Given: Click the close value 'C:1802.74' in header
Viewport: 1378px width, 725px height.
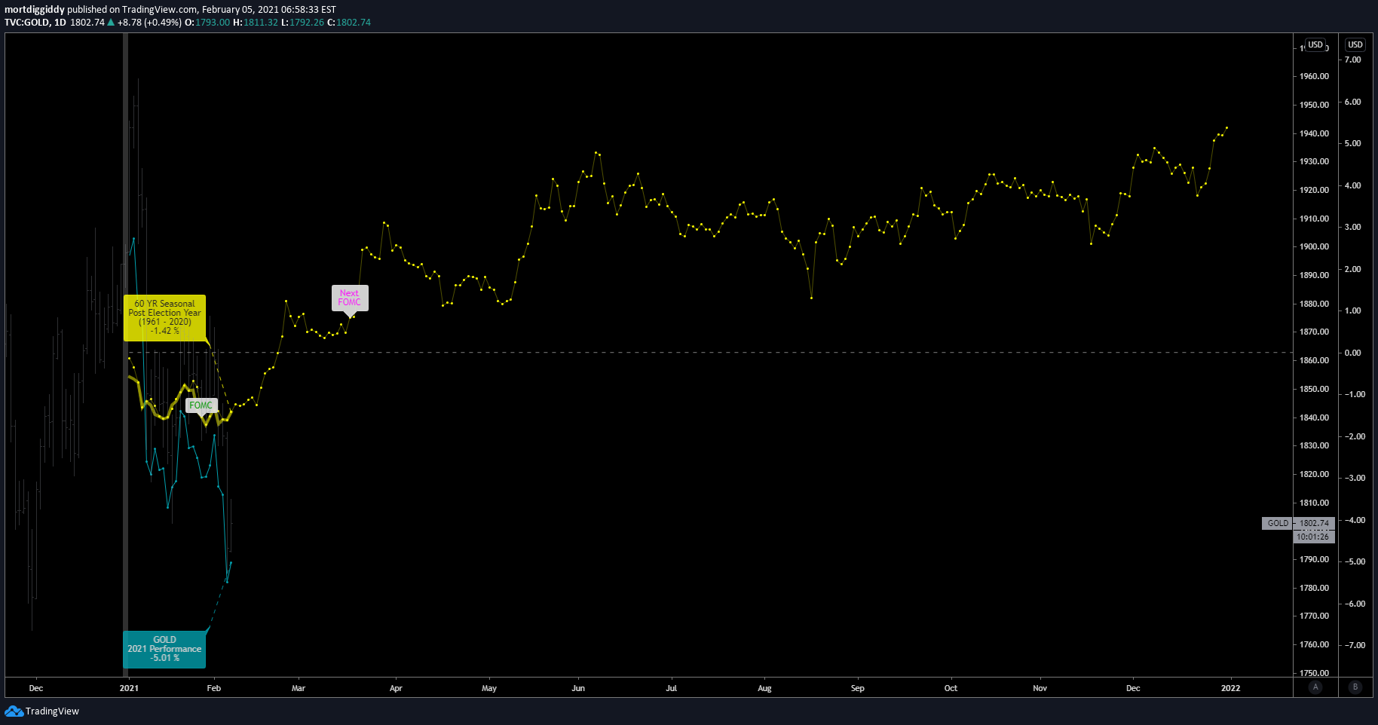Looking at the screenshot, I should click(x=349, y=23).
